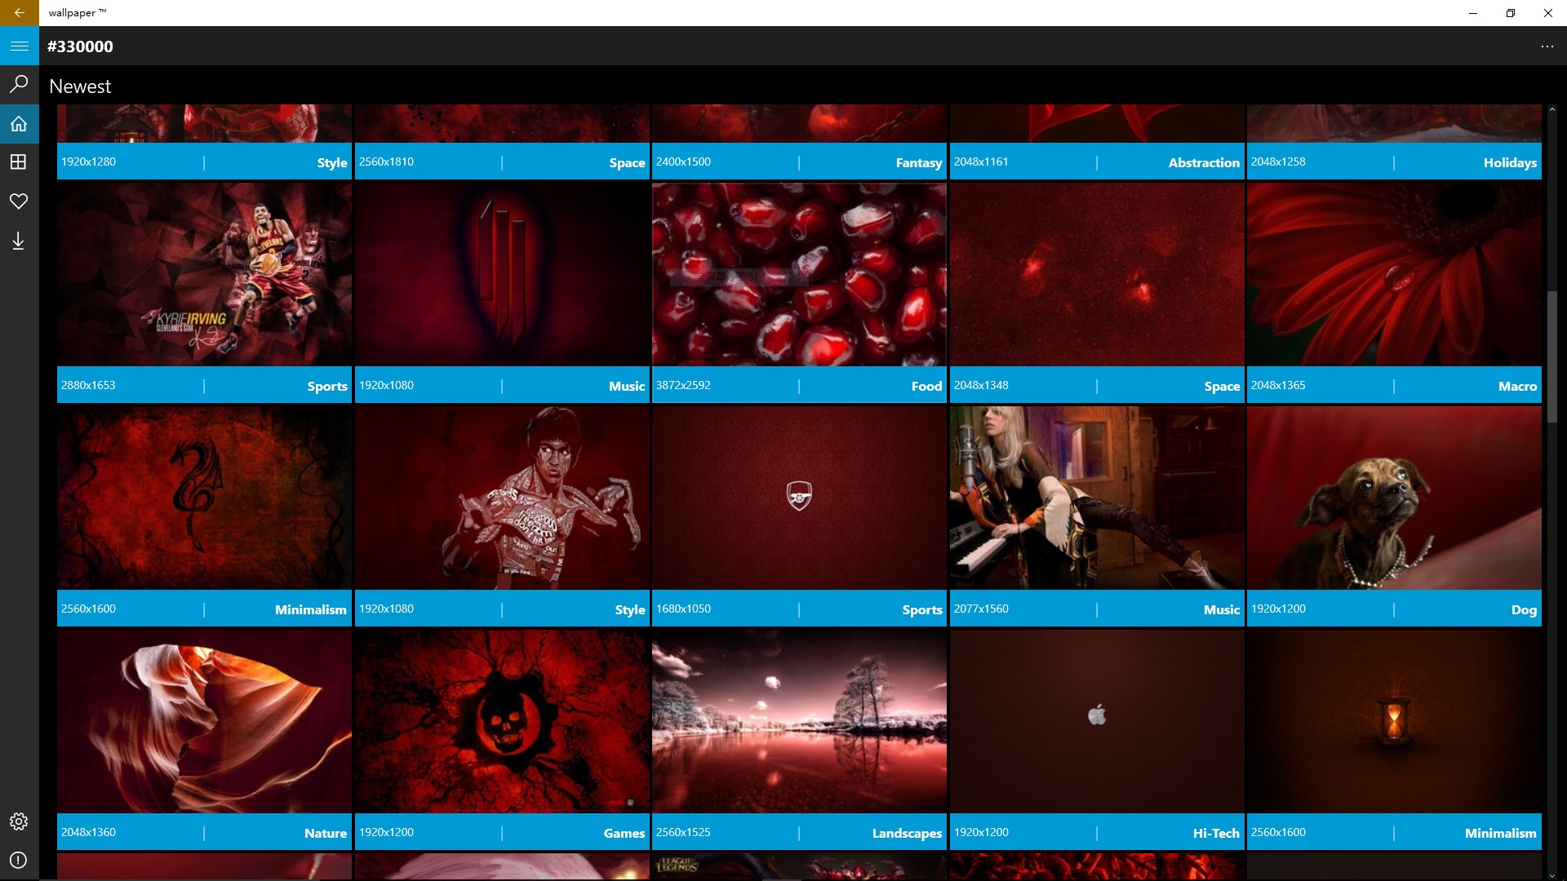The height and width of the screenshot is (881, 1567).
Task: Click the scrollbar down arrow
Action: (1551, 874)
